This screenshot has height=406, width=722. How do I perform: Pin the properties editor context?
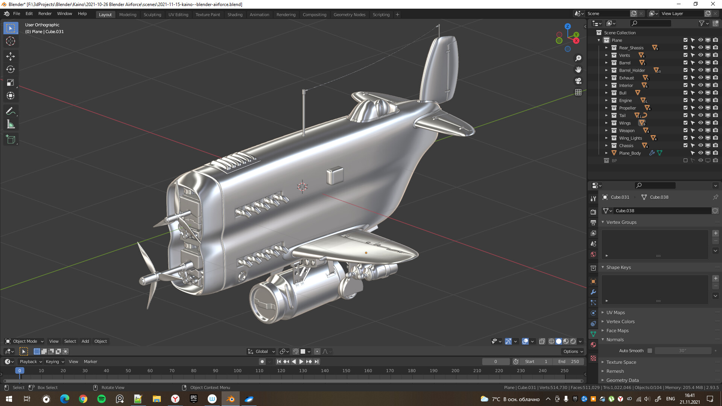tap(715, 197)
